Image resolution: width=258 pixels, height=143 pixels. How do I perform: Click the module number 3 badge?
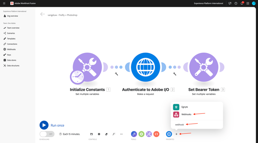(x=223, y=90)
